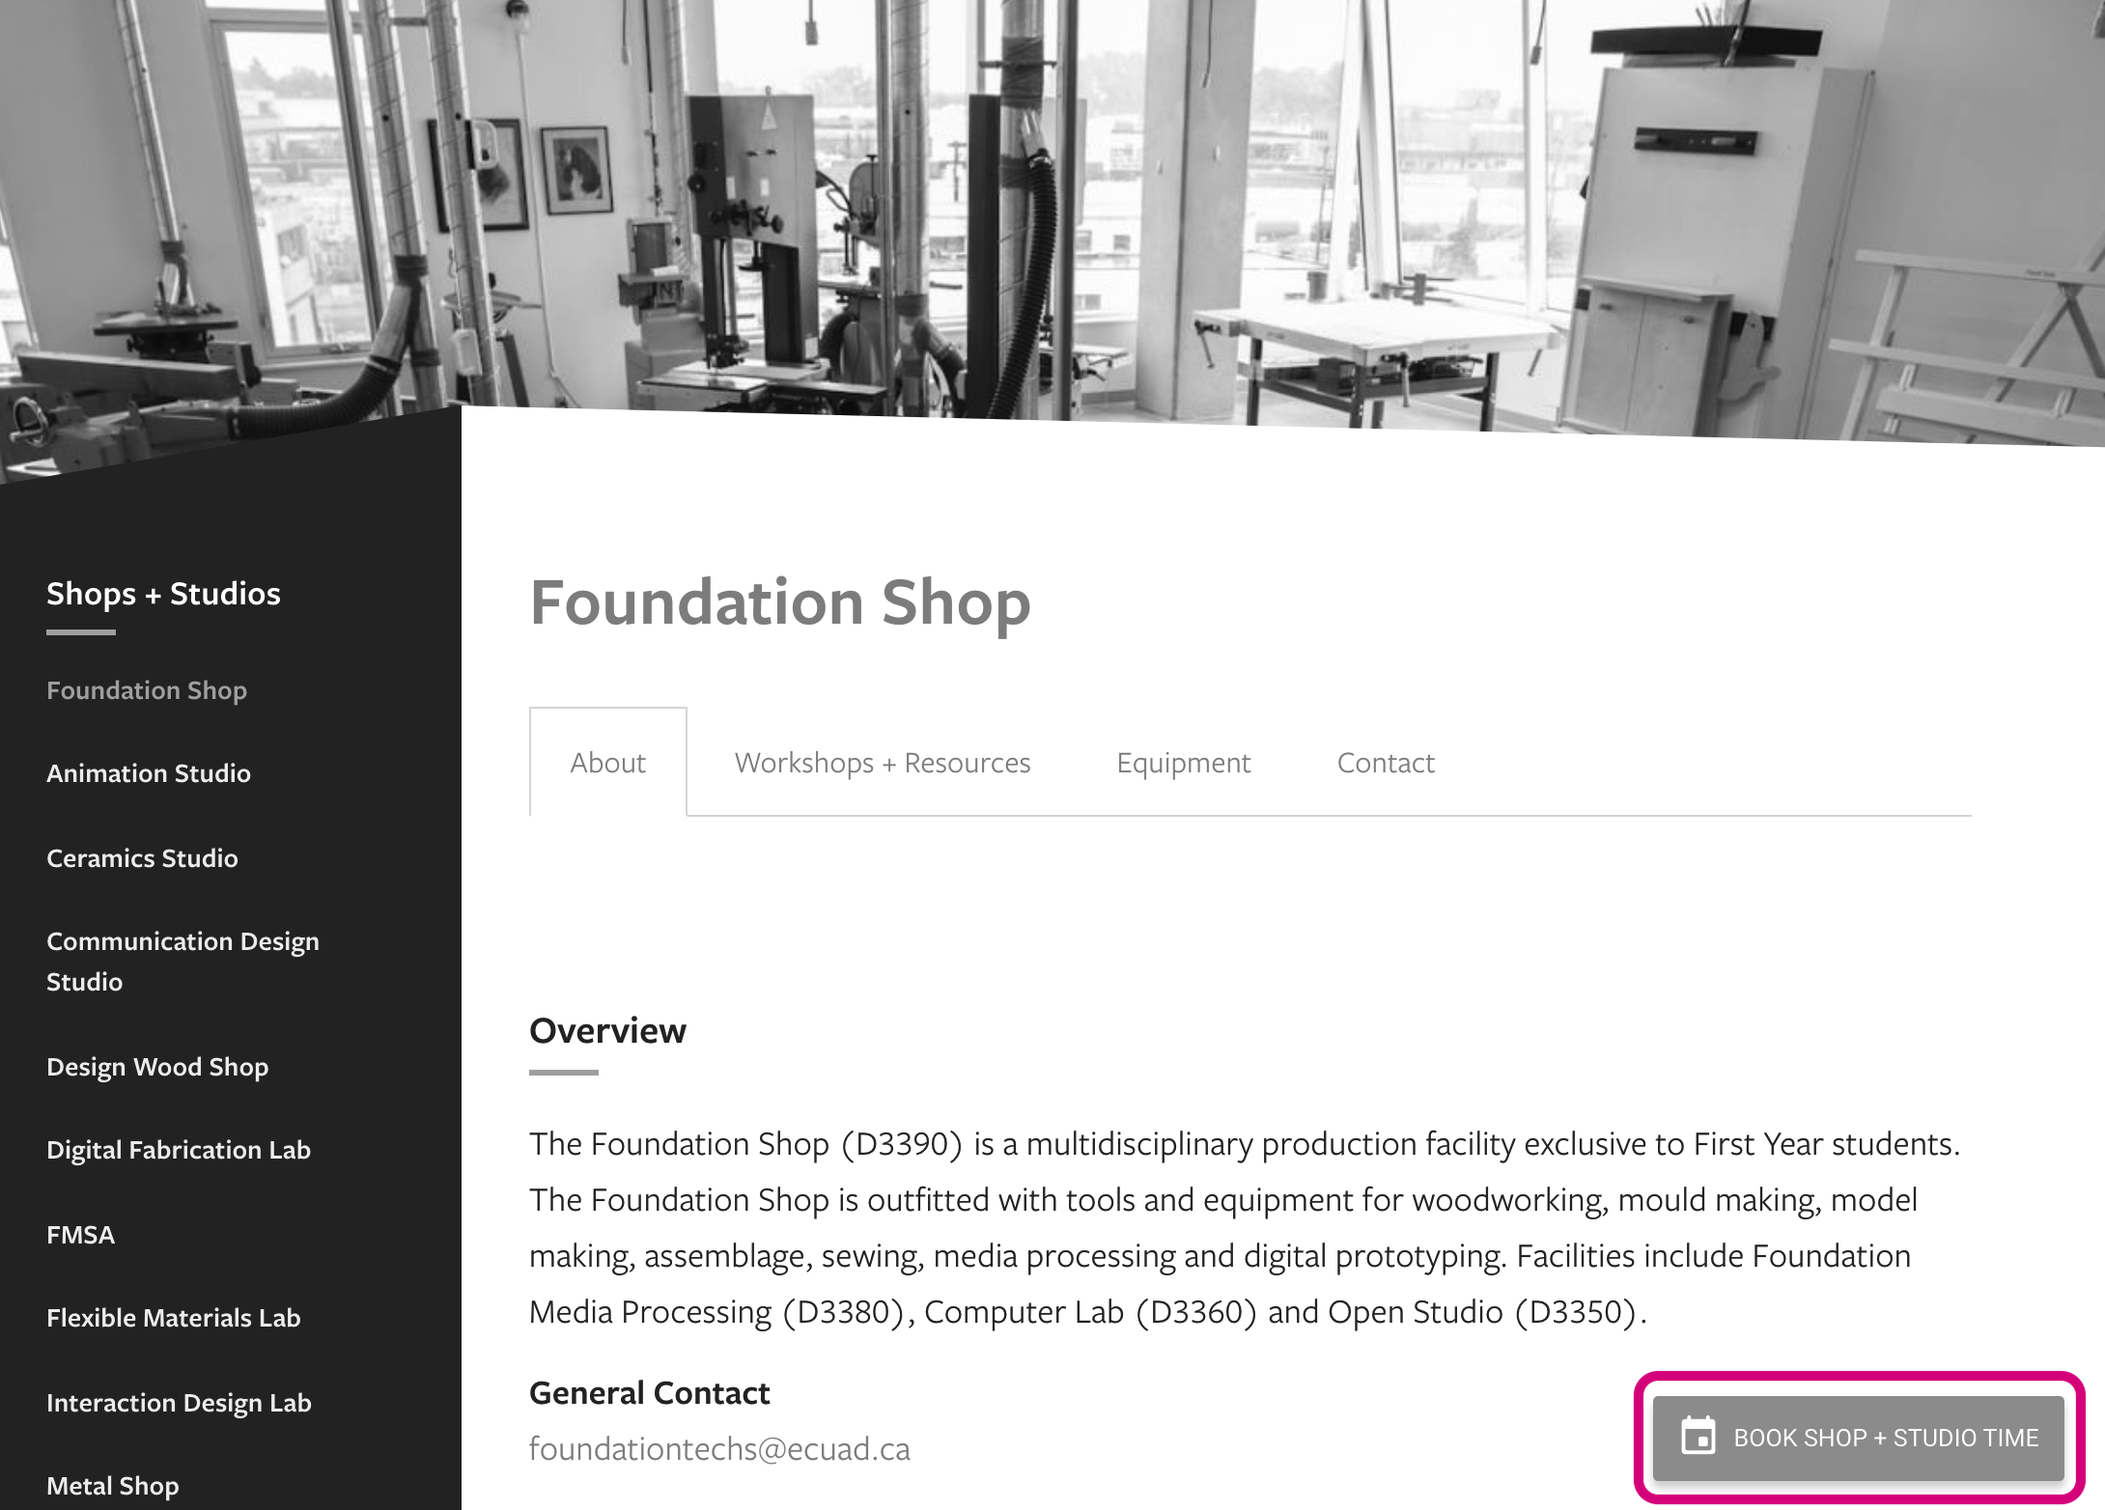Open Digital Fabrication Lab page
The image size is (2105, 1510).
[x=179, y=1150]
